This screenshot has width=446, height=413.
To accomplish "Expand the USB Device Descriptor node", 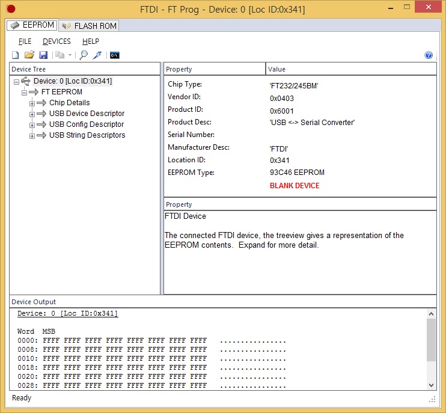I will (32, 114).
